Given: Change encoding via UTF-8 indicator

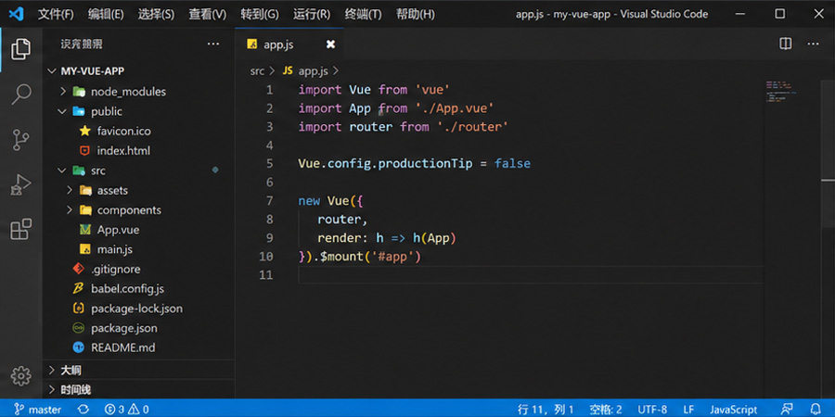Looking at the screenshot, I should 652,409.
